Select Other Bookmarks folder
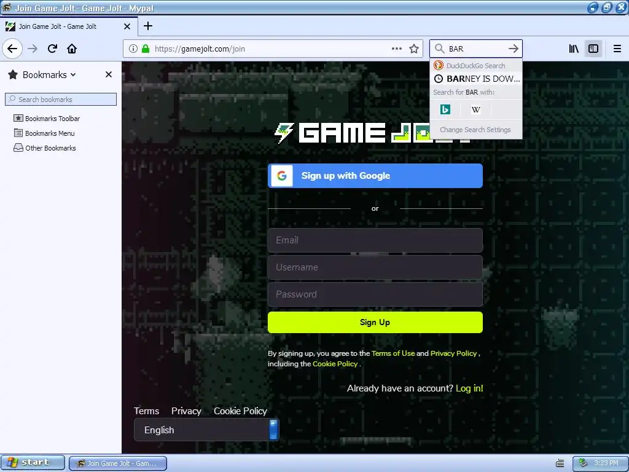 (44, 148)
